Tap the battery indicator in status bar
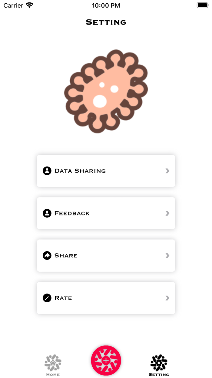Screen dimensions: 212x378 point(202,5)
